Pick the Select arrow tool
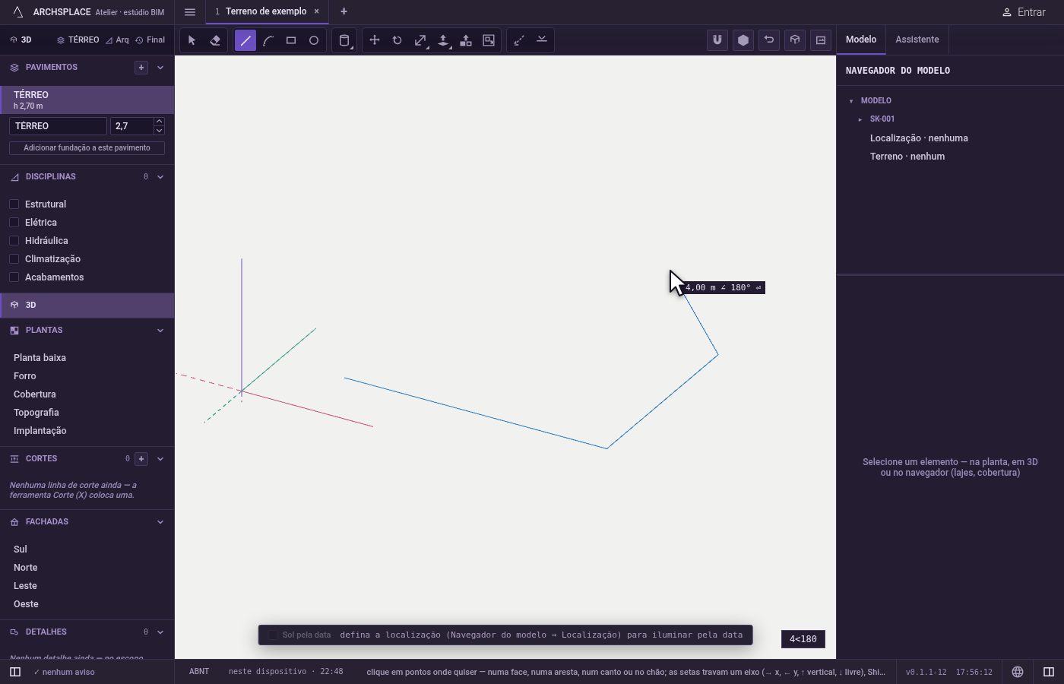Viewport: 1064px width, 684px height. [x=192, y=40]
